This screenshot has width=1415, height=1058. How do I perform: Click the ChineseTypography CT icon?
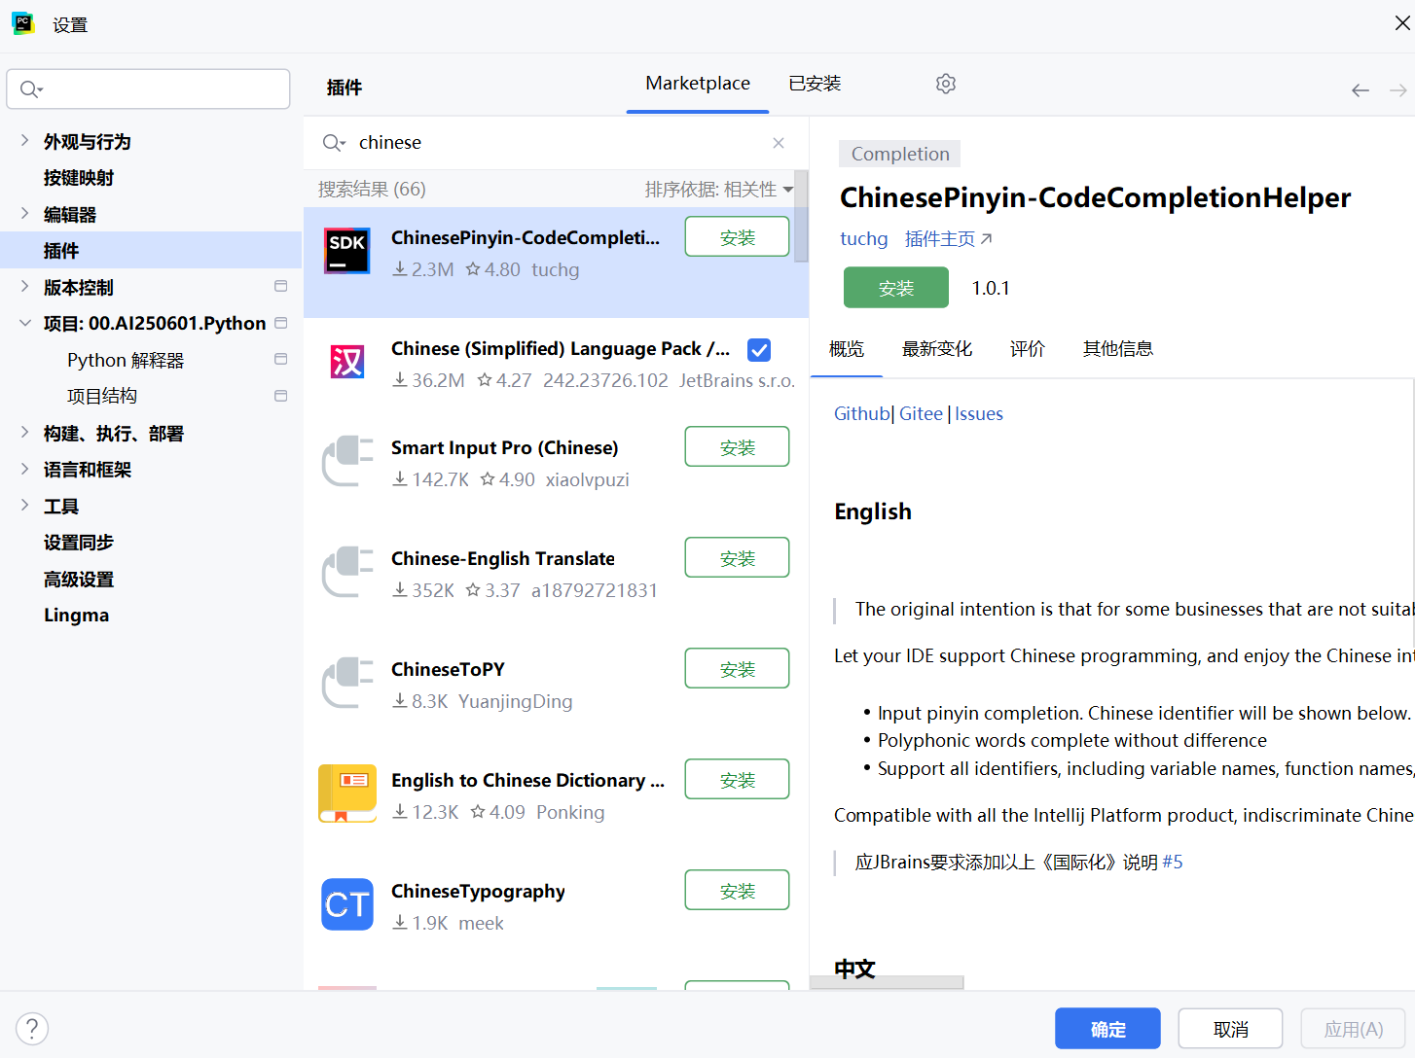point(347,904)
